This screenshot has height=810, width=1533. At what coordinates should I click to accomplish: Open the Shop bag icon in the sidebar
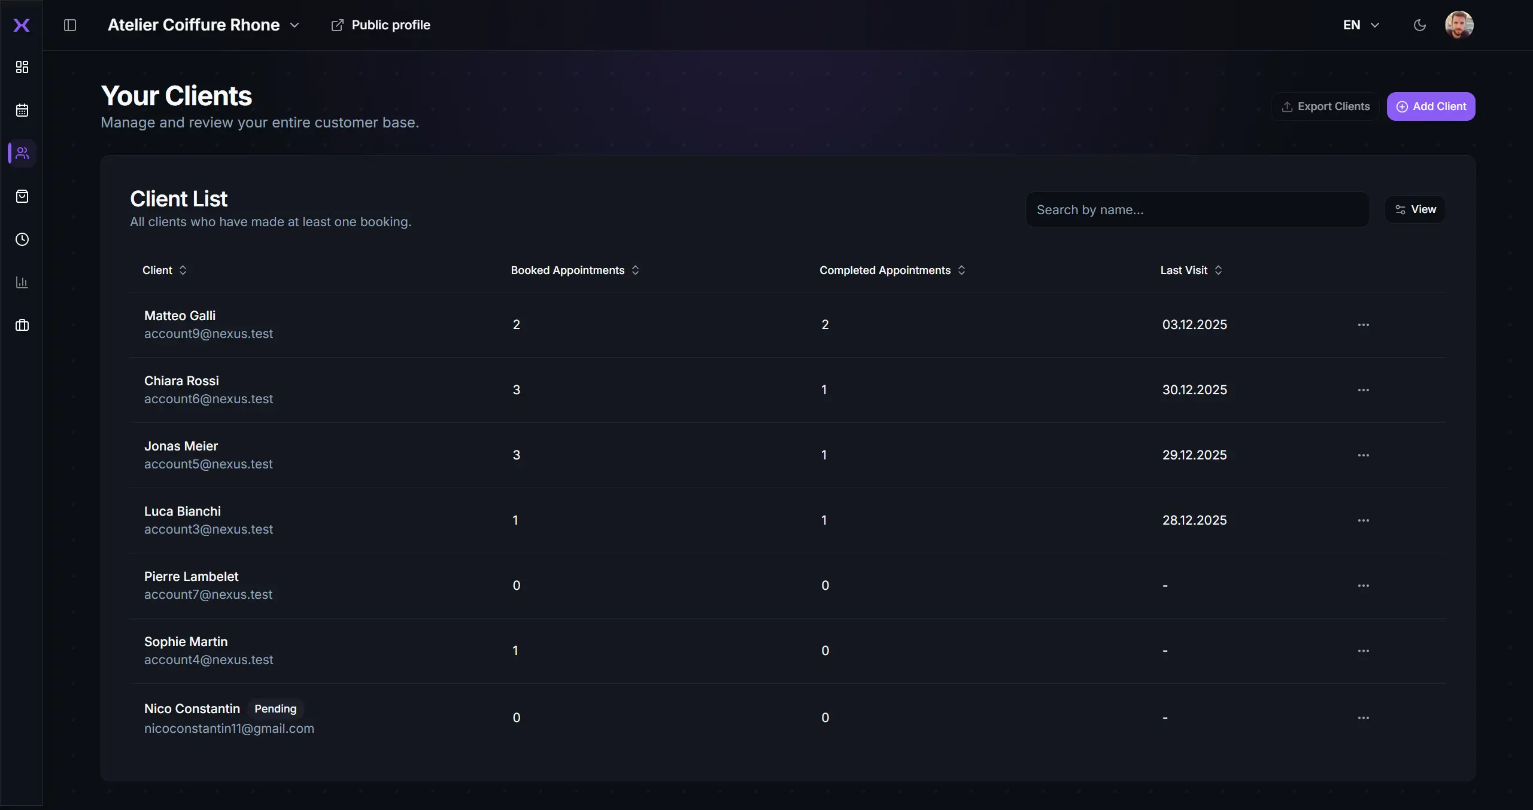pos(22,196)
